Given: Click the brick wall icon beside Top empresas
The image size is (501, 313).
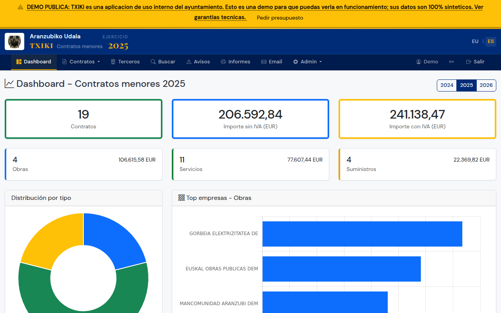Looking at the screenshot, I should tap(181, 198).
